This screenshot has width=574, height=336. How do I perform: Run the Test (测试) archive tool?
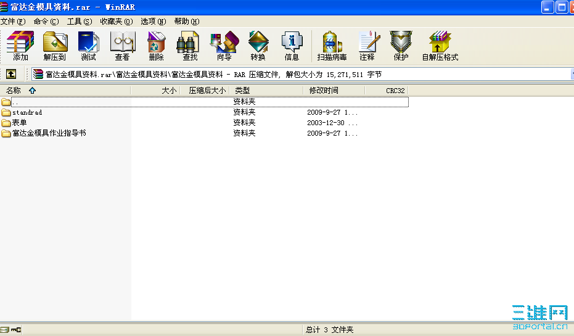click(x=88, y=46)
